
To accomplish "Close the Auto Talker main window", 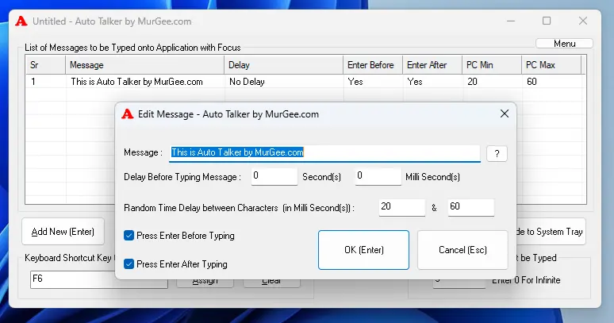I will click(x=583, y=21).
